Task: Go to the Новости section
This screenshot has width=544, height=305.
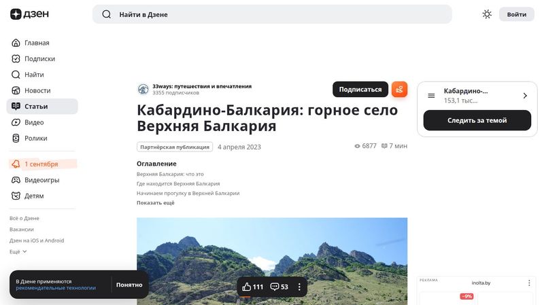Action: pos(37,90)
